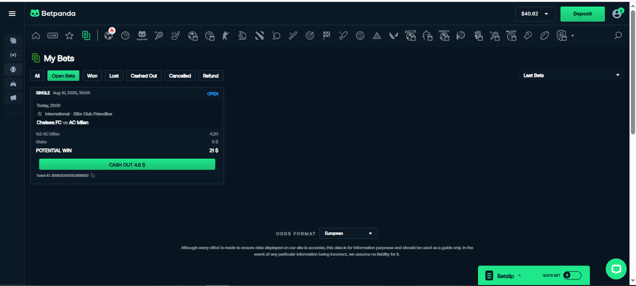The height and width of the screenshot is (286, 636).
Task: Expand the $40.62 balance dropdown
Action: 535,14
